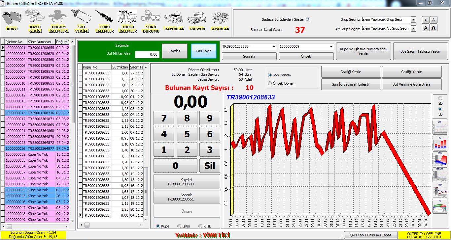Screen dimensions: 451x240
Task: Toggle Sadece Sürüdekileri Göster checkbox
Action: tap(308, 19)
